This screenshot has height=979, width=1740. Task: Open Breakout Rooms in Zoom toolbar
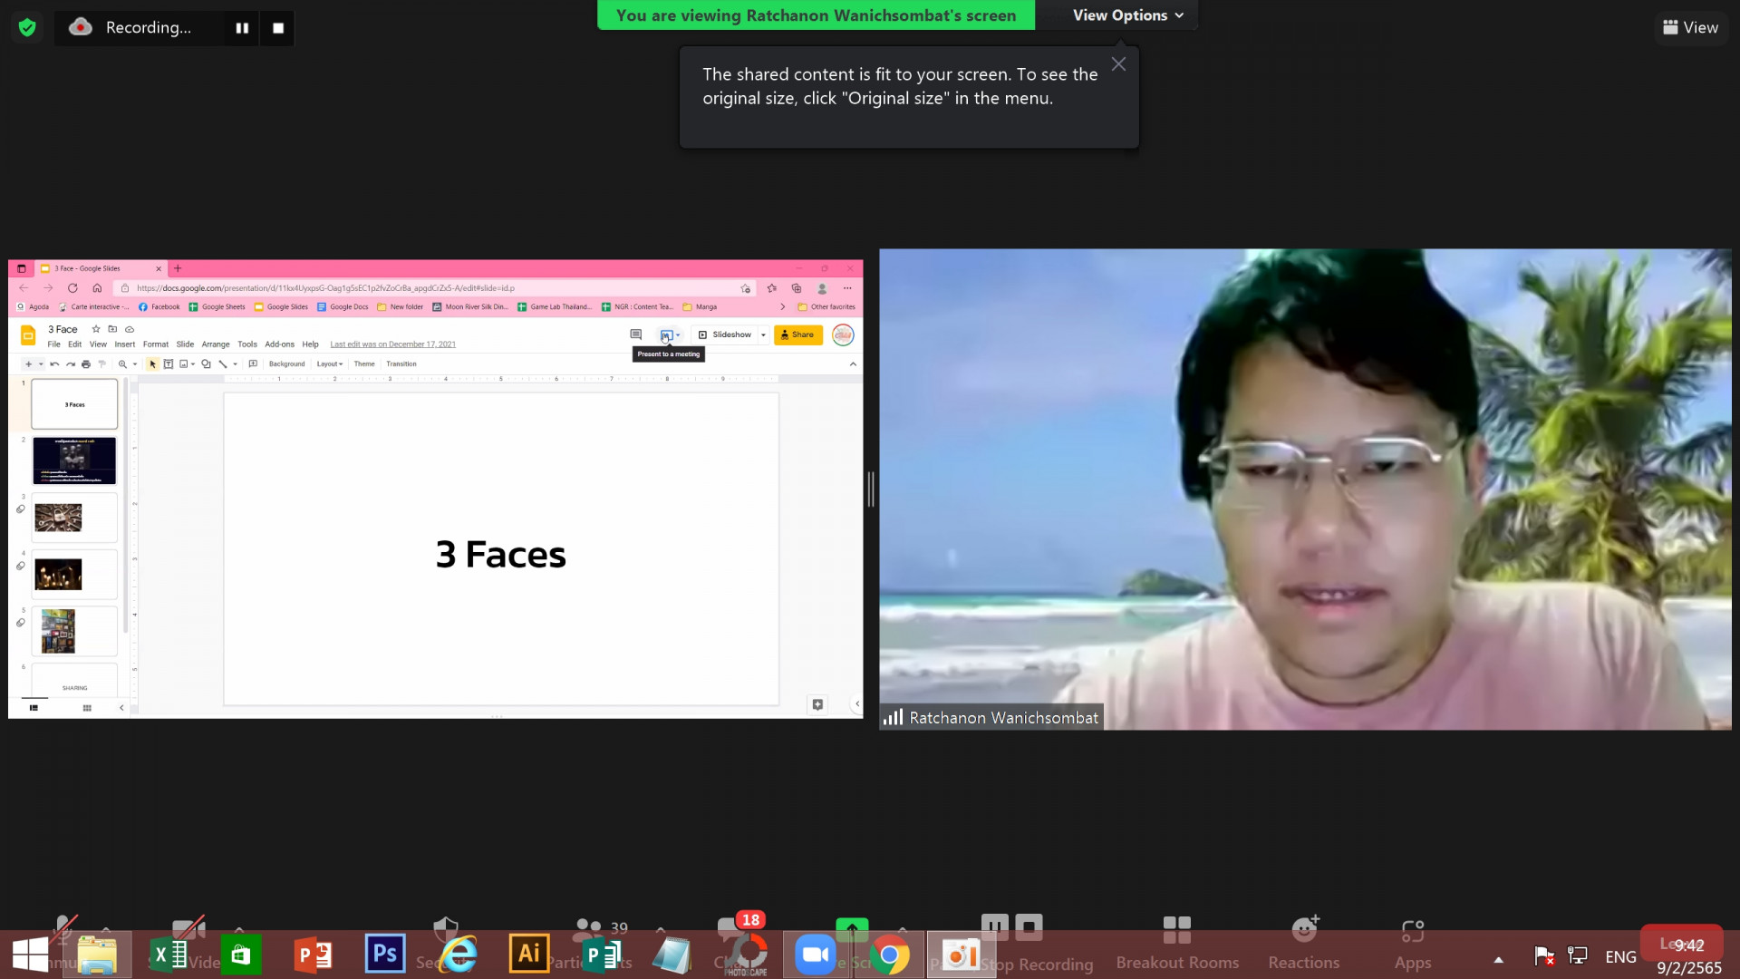1177,944
